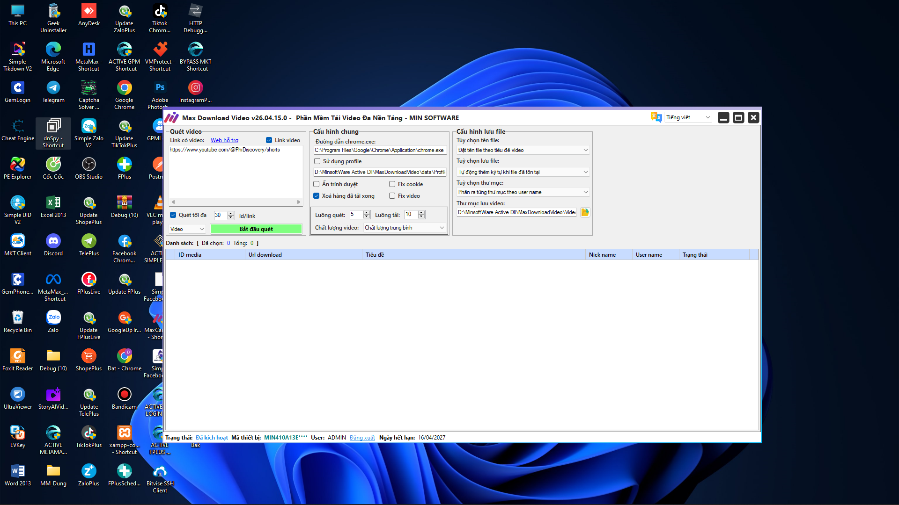The height and width of the screenshot is (505, 899).
Task: Select the Cheat Engine desktop icon
Action: pos(18,130)
